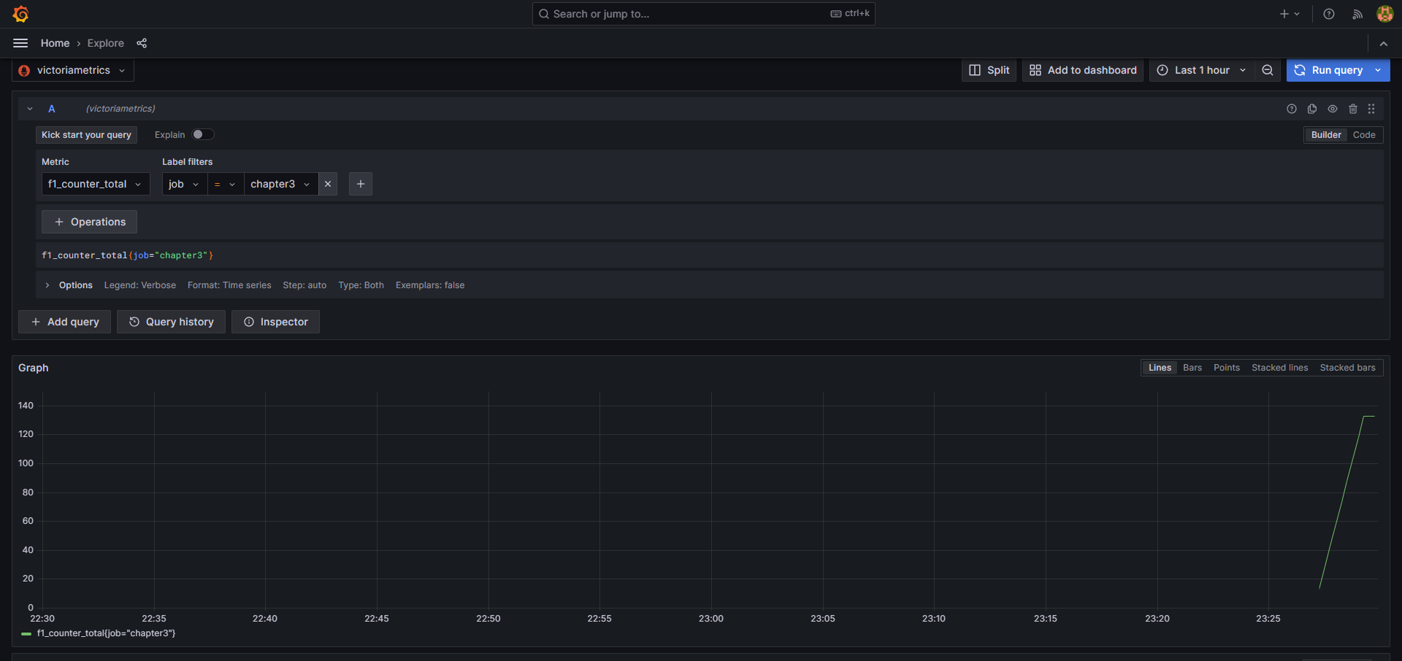Go to Home breadcrumb
This screenshot has width=1402, height=661.
point(55,43)
